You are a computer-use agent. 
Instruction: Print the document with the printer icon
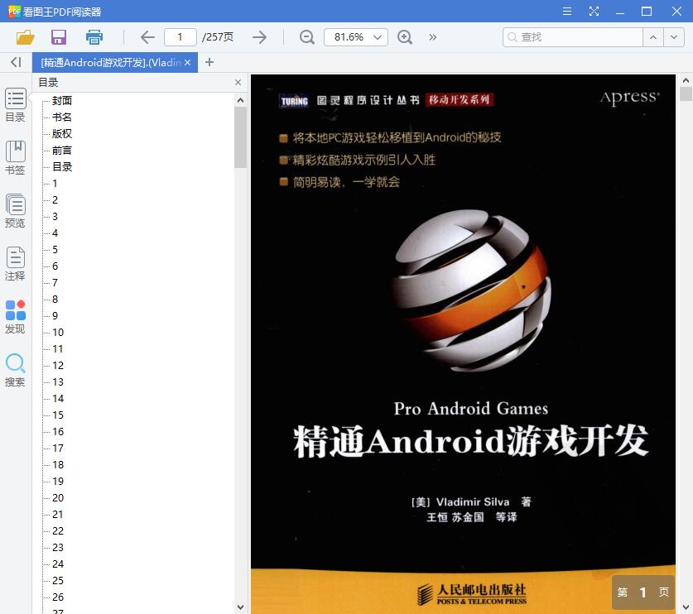click(x=94, y=37)
